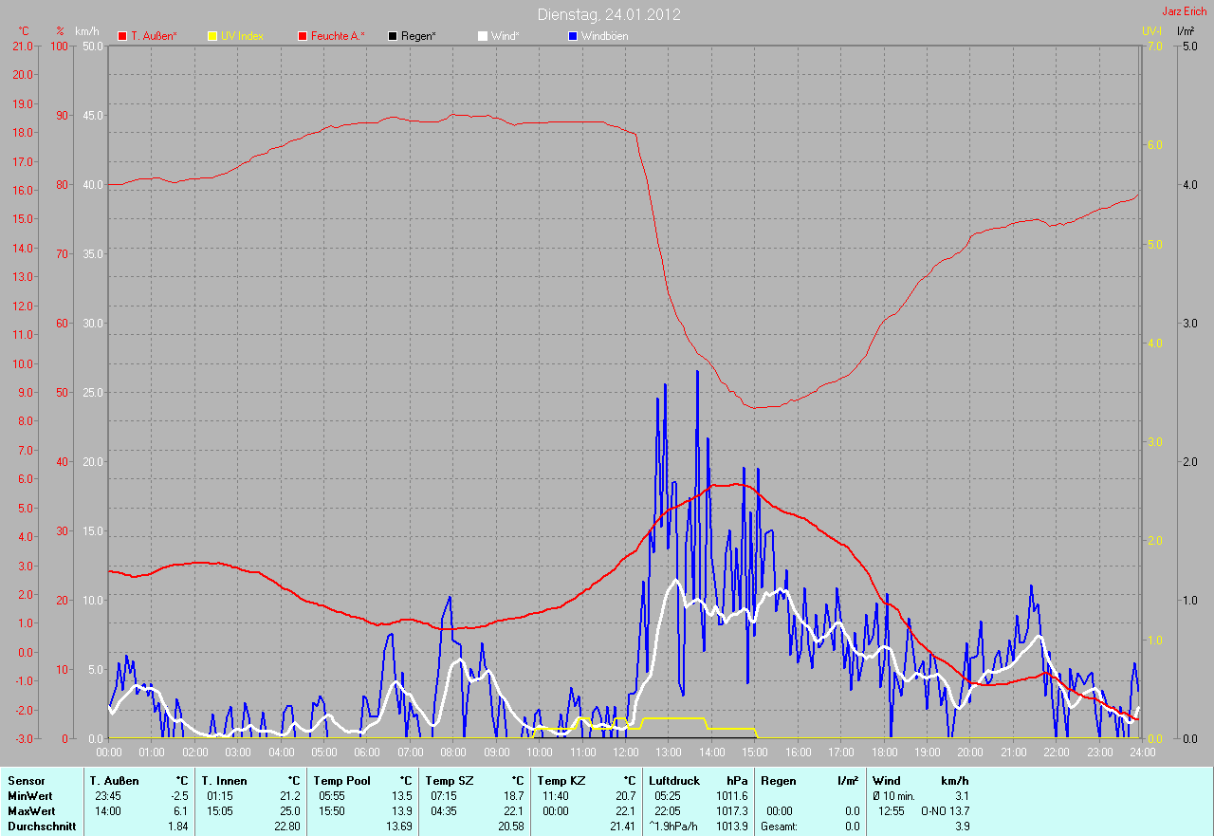The height and width of the screenshot is (836, 1214).
Task: Click the 18:00 time axis marker
Action: pos(884,752)
